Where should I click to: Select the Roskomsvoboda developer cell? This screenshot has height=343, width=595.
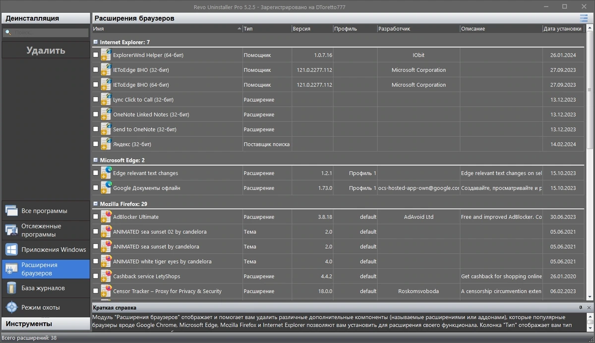(x=418, y=291)
